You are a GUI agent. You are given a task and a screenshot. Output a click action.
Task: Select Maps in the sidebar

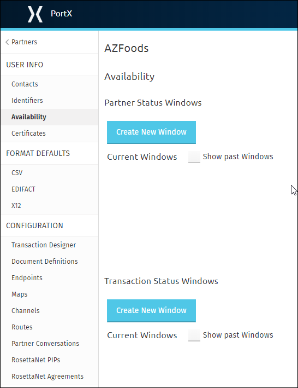(19, 294)
